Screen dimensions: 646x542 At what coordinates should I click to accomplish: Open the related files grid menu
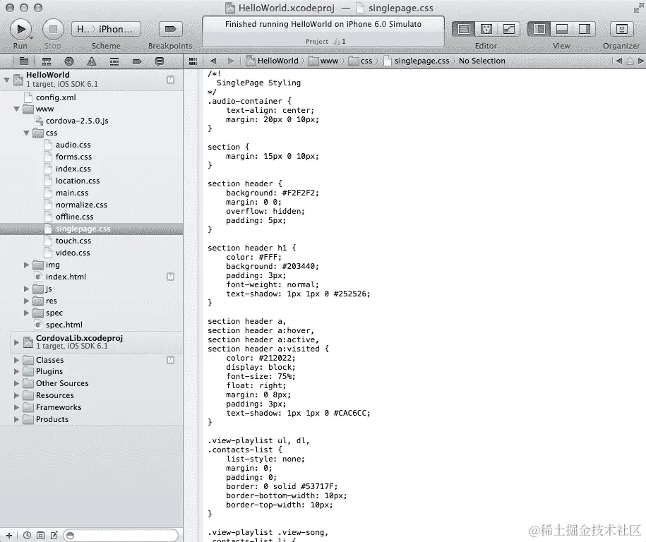pos(193,61)
